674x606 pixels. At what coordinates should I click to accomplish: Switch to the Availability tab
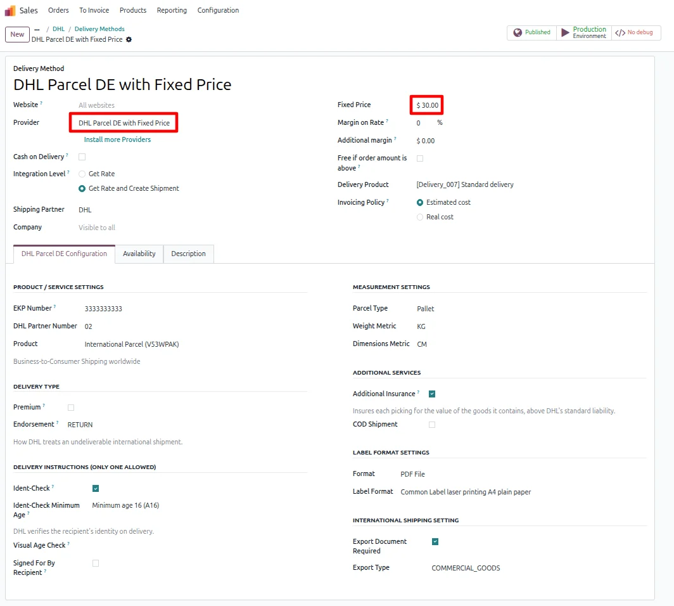pyautogui.click(x=139, y=254)
